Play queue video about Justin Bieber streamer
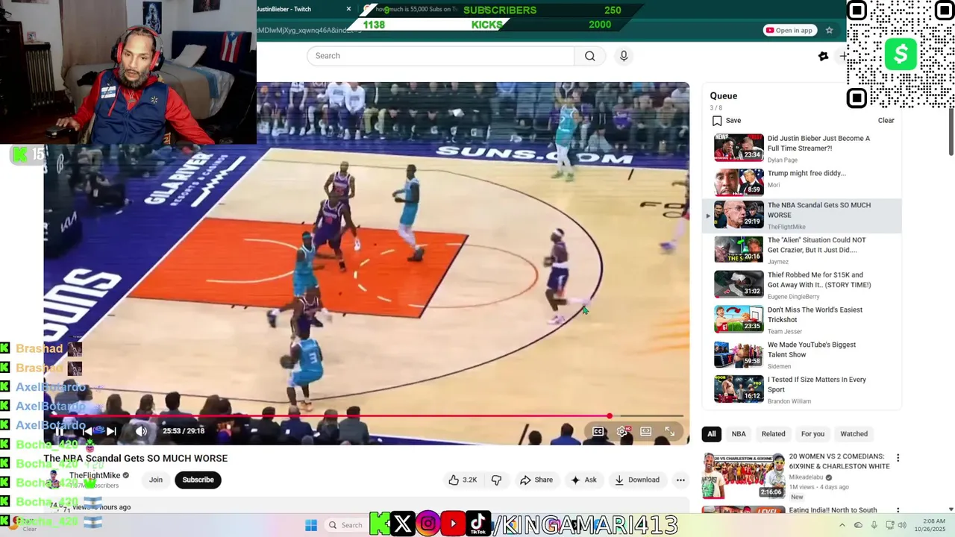The image size is (955, 537). pyautogui.click(x=801, y=148)
